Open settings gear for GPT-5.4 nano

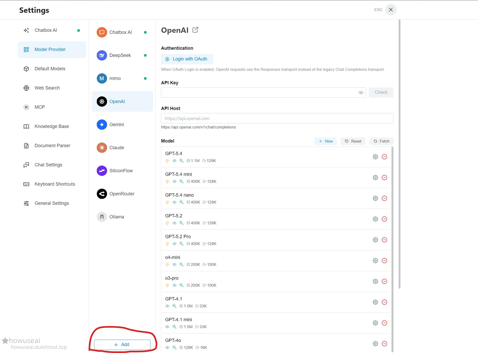(375, 198)
